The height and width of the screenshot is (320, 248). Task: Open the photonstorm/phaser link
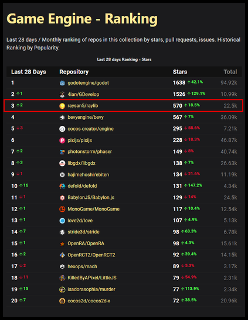(x=90, y=152)
